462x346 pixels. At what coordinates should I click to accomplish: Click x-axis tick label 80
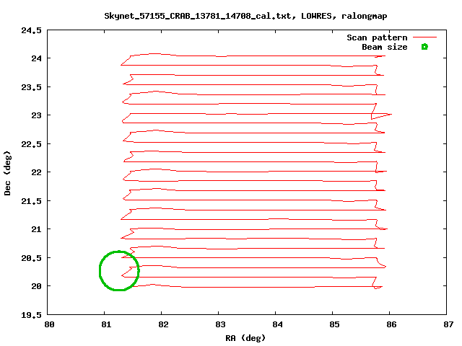(x=49, y=324)
